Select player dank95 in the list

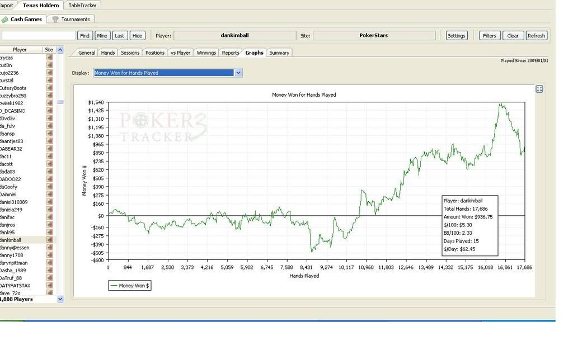[7, 233]
